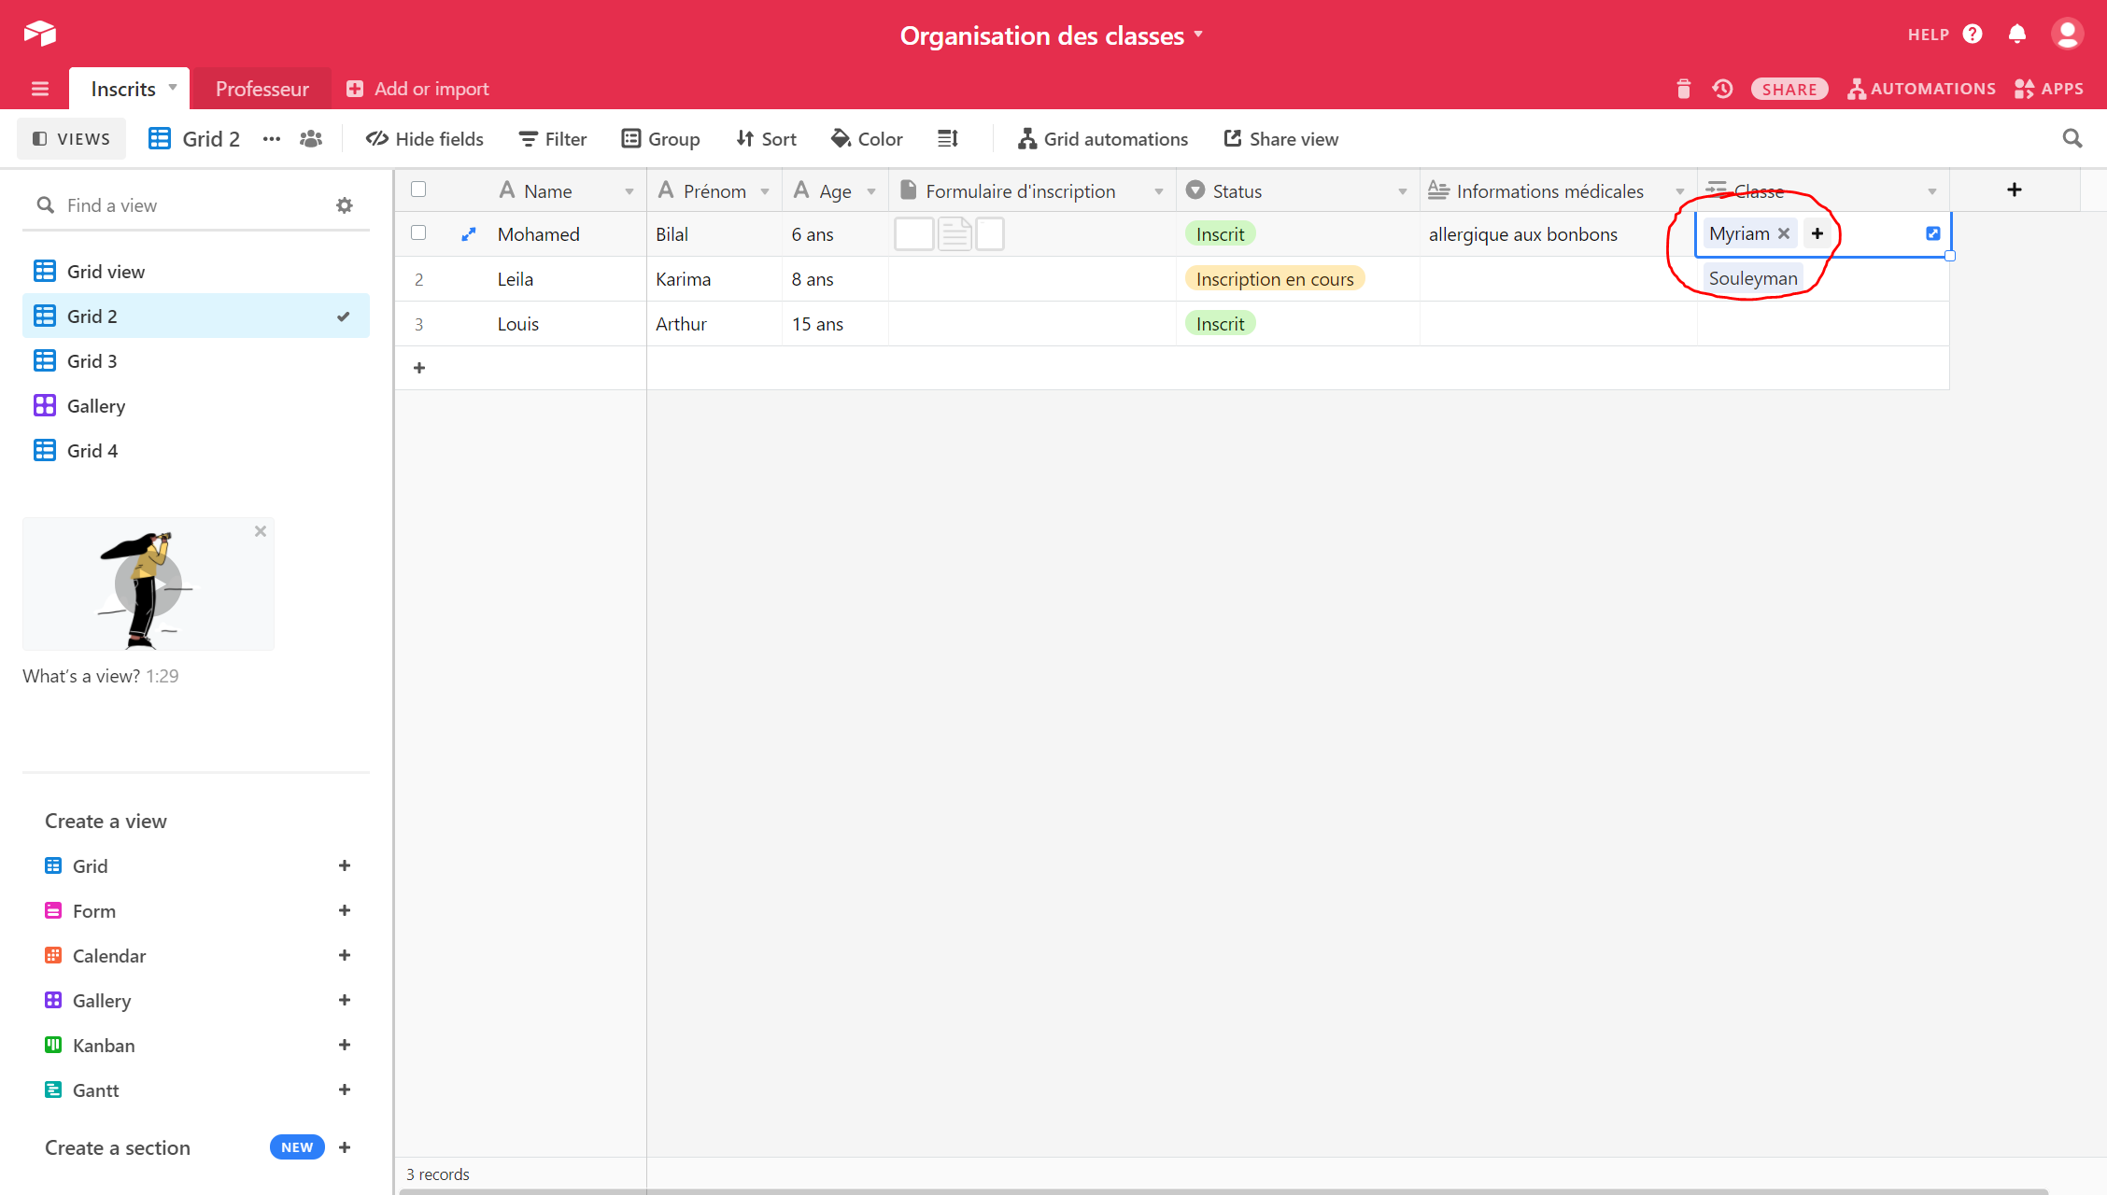Click the SHARE button
2107x1195 pixels.
(1789, 89)
